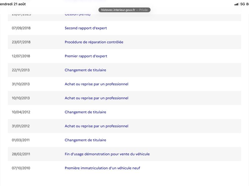Tap the 5G network indicator
Viewport: 249px width, 186px height.
pos(242,4)
